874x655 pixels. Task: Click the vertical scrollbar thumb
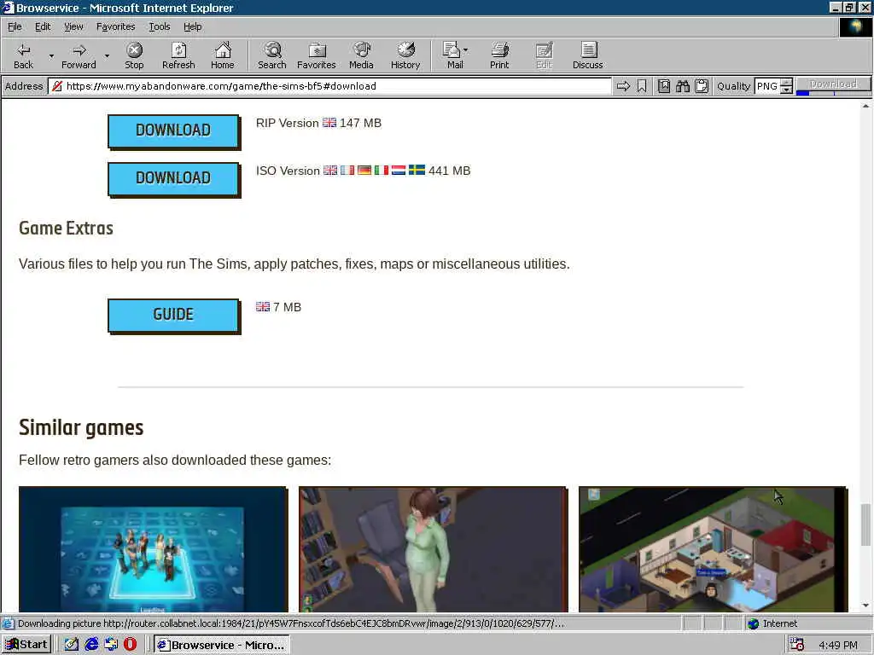pyautogui.click(x=865, y=525)
